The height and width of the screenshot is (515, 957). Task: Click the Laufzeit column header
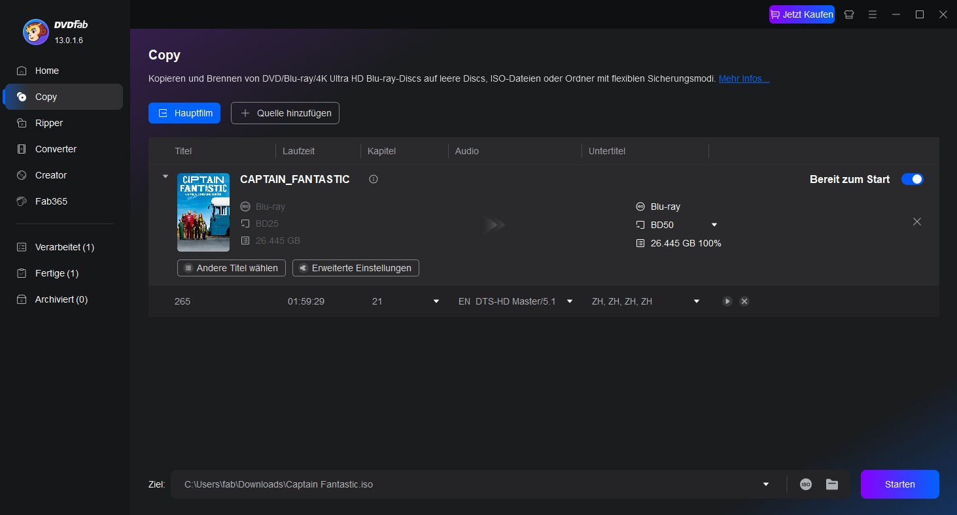pyautogui.click(x=298, y=151)
